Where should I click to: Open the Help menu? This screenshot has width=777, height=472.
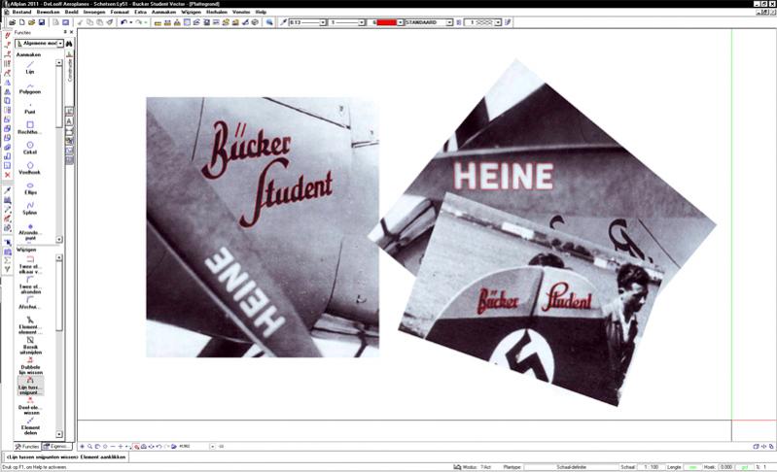coord(261,12)
